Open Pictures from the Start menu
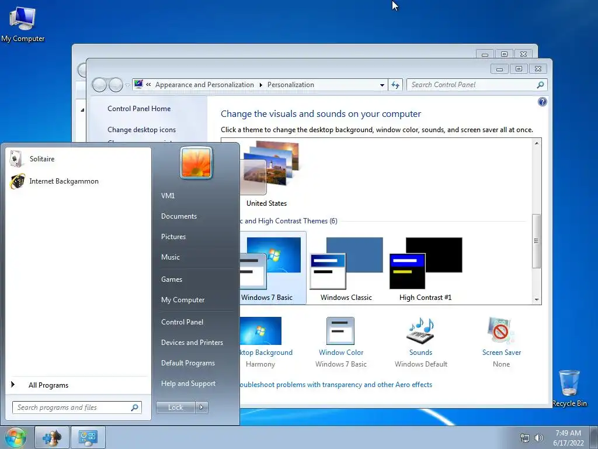Image resolution: width=598 pixels, height=449 pixels. click(x=173, y=237)
